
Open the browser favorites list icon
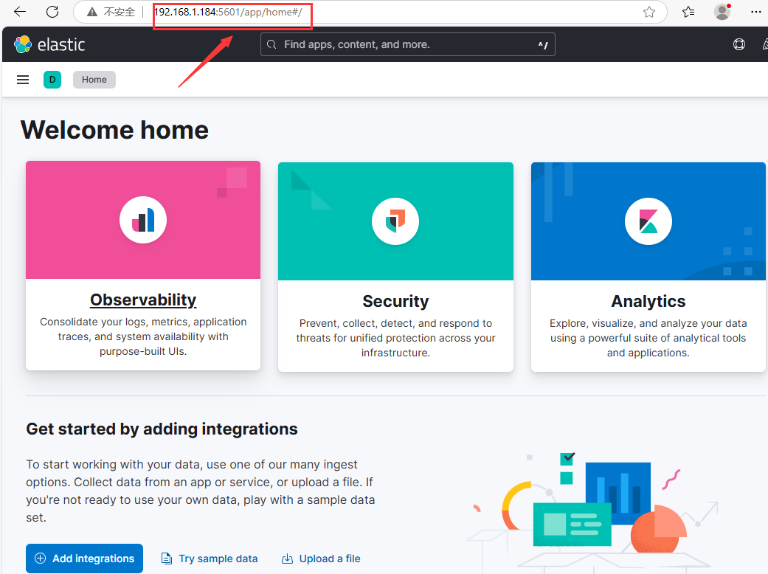[x=688, y=13]
